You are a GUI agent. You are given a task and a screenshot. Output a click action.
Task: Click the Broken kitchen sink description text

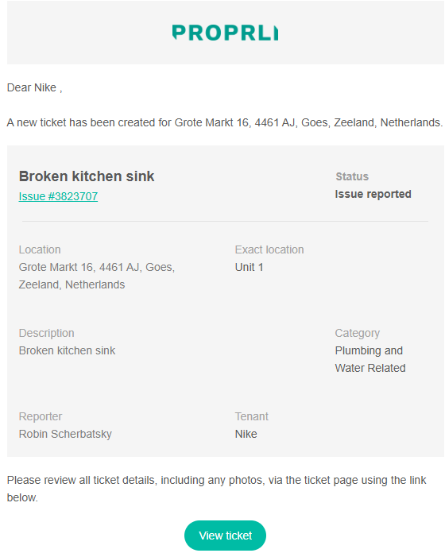(x=67, y=350)
